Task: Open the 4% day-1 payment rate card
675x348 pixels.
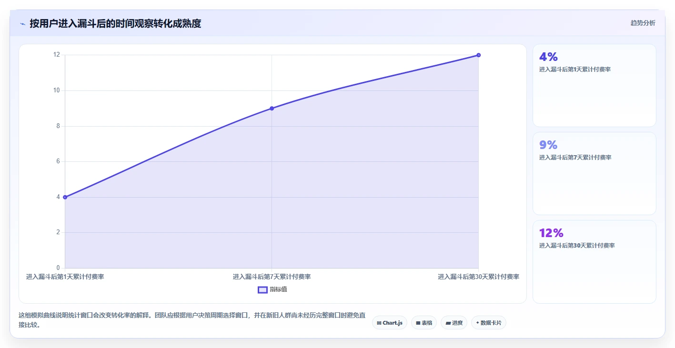Action: [594, 86]
